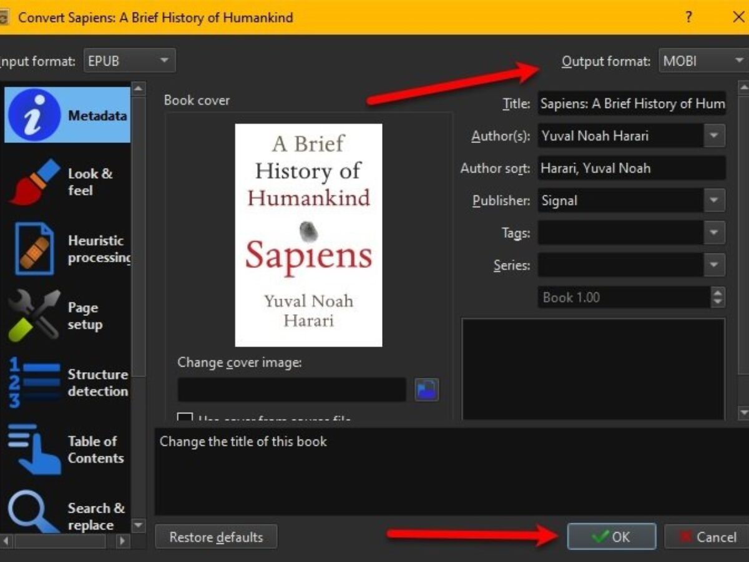Open the Metadata section

67,115
